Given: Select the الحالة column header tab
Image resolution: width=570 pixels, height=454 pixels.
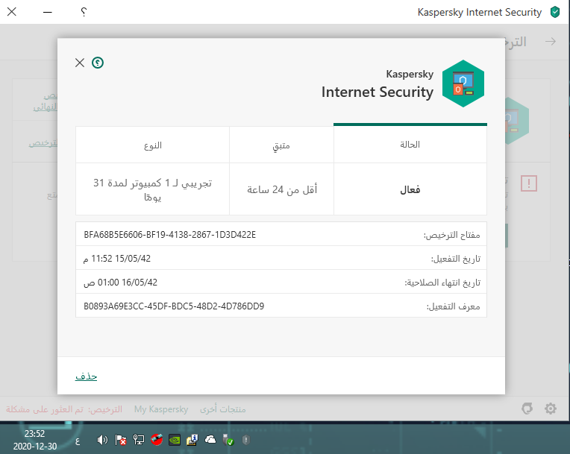Looking at the screenshot, I should click(x=410, y=144).
